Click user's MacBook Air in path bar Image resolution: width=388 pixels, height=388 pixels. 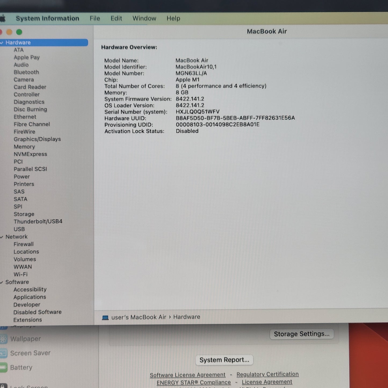[x=139, y=317]
